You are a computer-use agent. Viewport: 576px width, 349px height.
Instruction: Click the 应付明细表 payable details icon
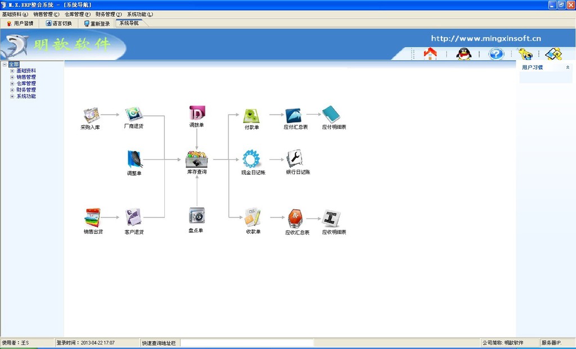(x=331, y=115)
